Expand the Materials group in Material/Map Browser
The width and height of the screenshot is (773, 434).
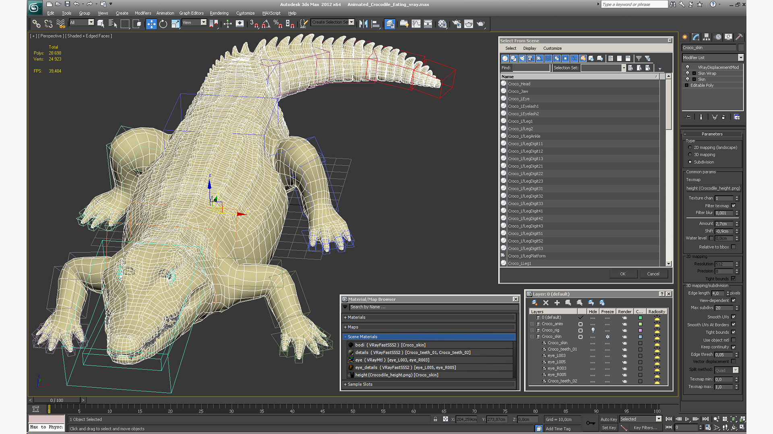[429, 317]
